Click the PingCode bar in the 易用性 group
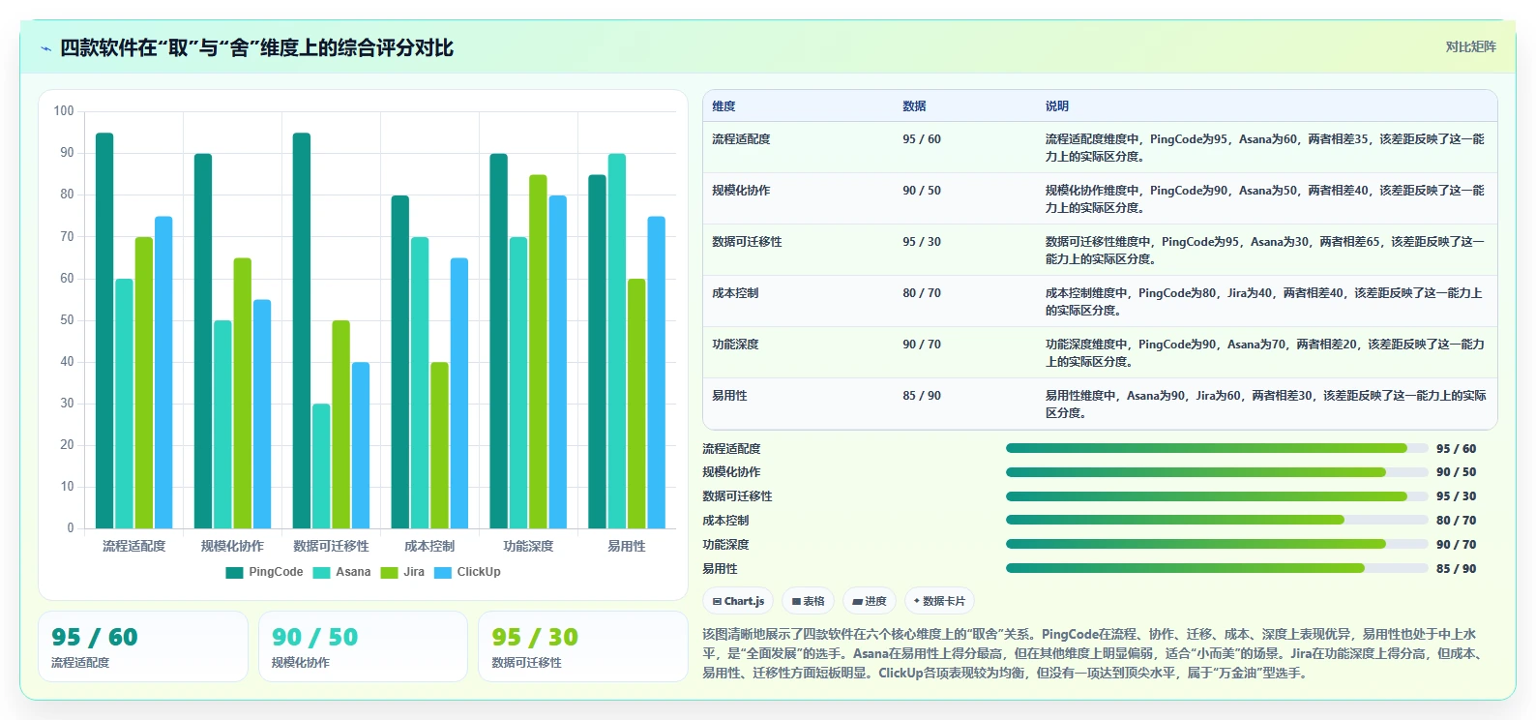The image size is (1536, 720). [597, 351]
